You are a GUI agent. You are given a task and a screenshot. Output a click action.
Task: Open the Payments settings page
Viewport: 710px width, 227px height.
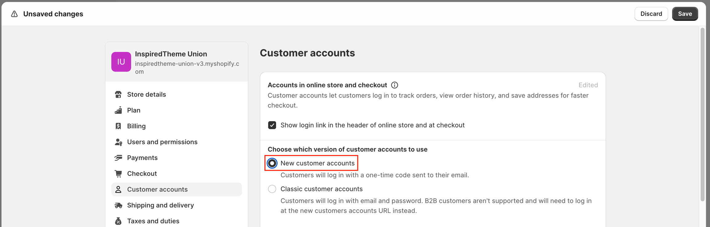click(x=142, y=158)
